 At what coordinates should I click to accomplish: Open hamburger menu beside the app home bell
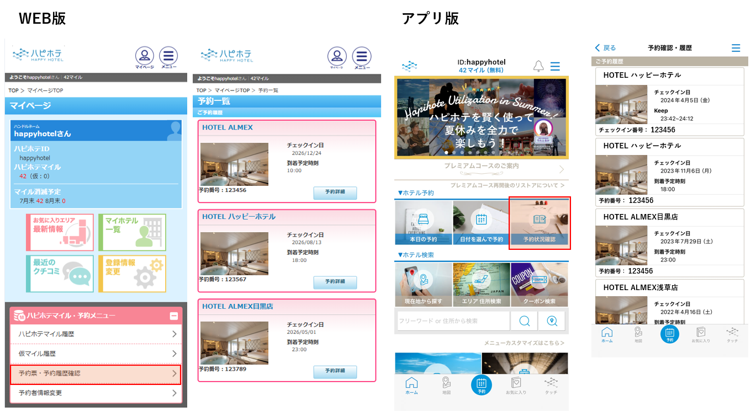(555, 66)
